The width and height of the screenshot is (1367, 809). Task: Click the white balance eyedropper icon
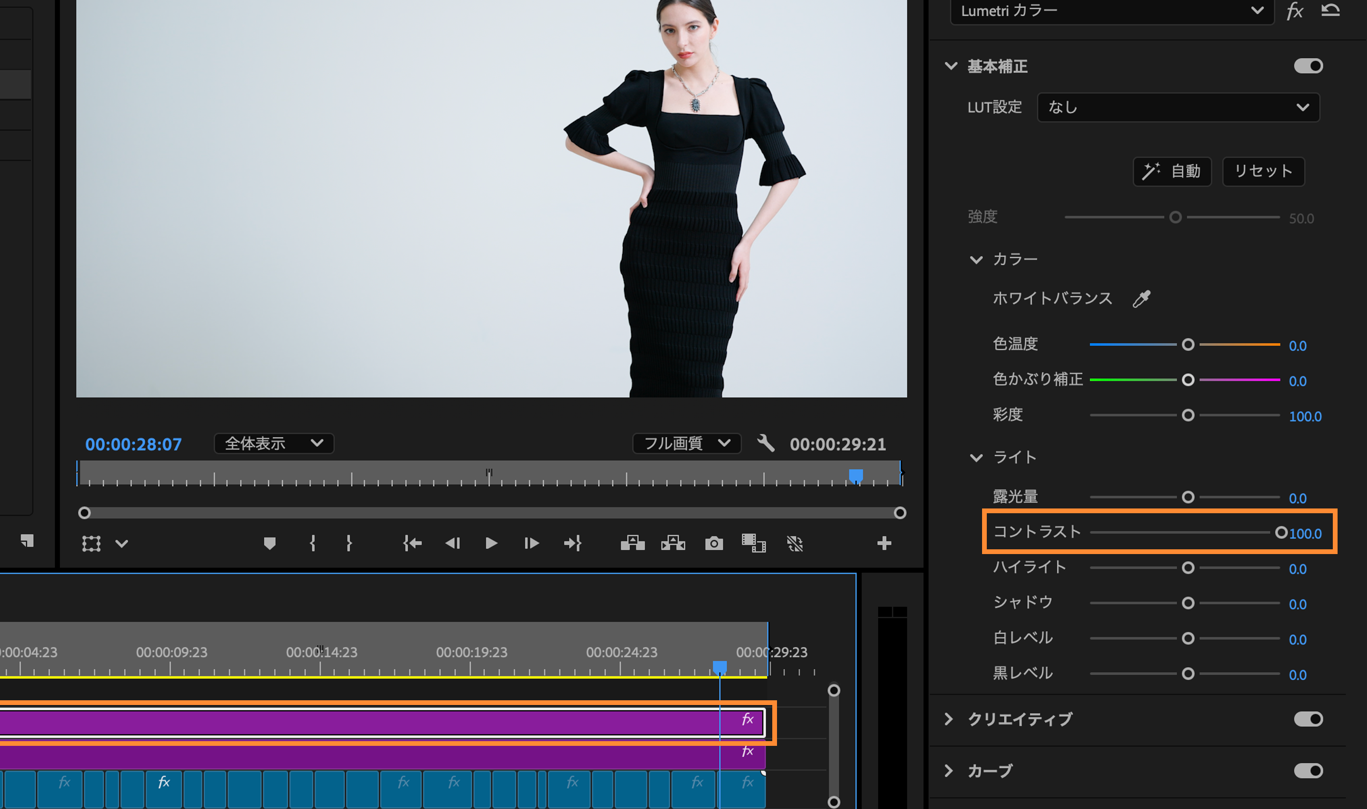(x=1142, y=298)
